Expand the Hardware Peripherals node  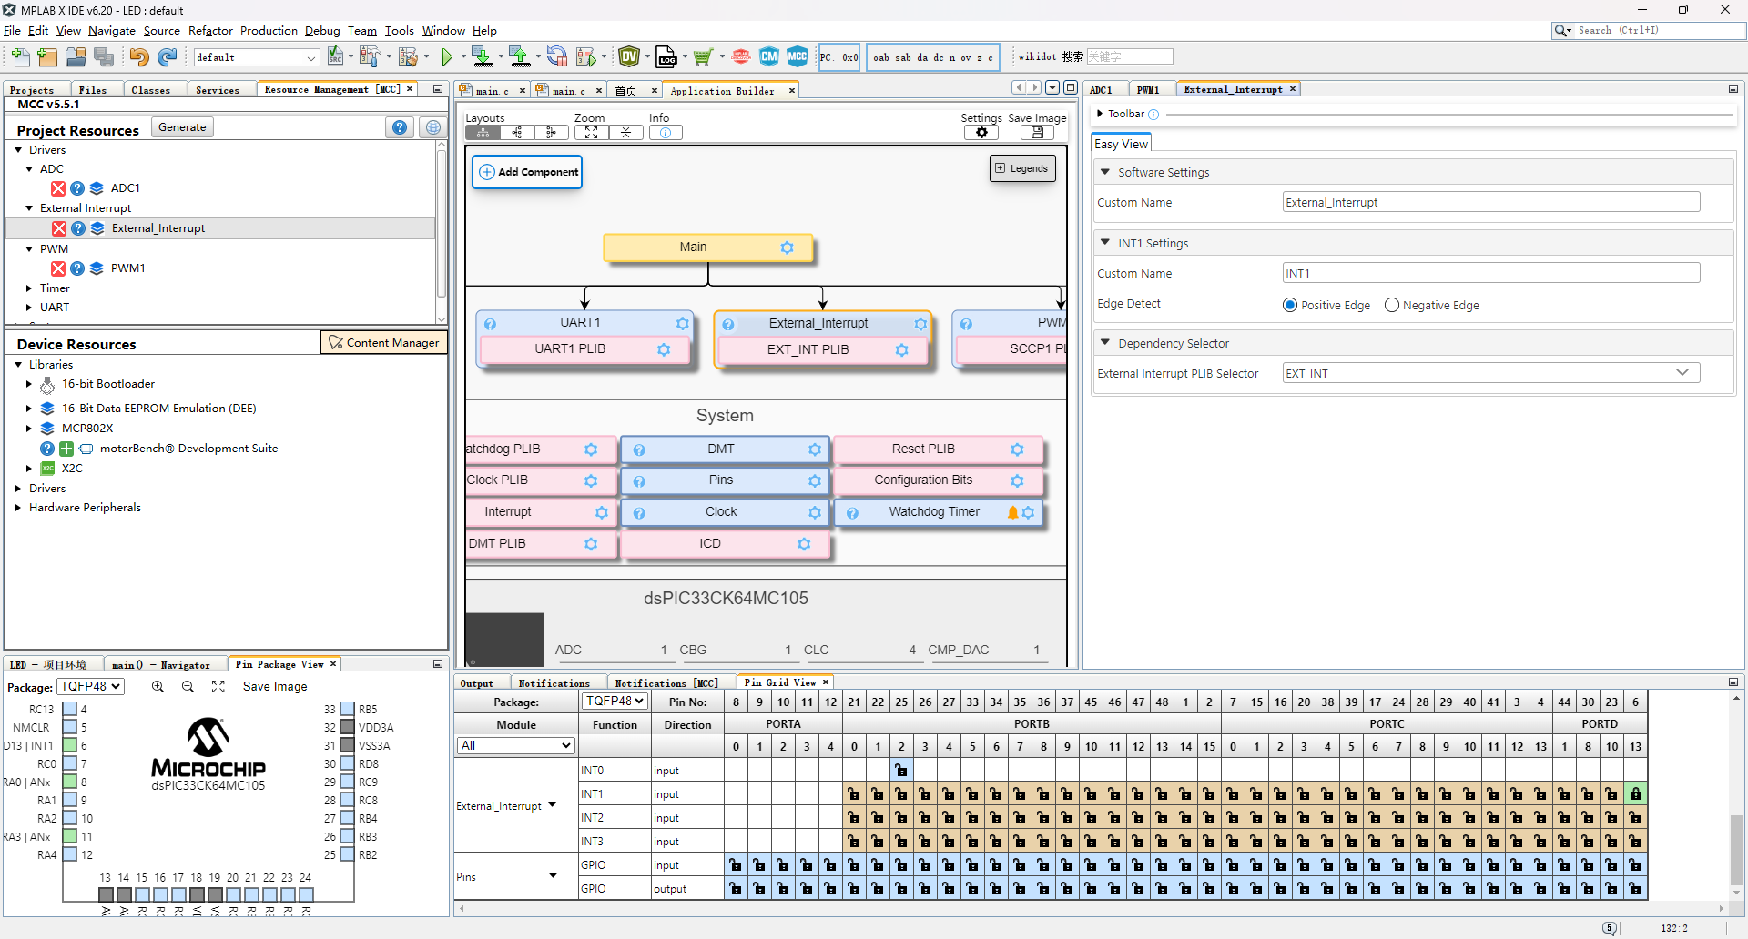[x=18, y=508]
